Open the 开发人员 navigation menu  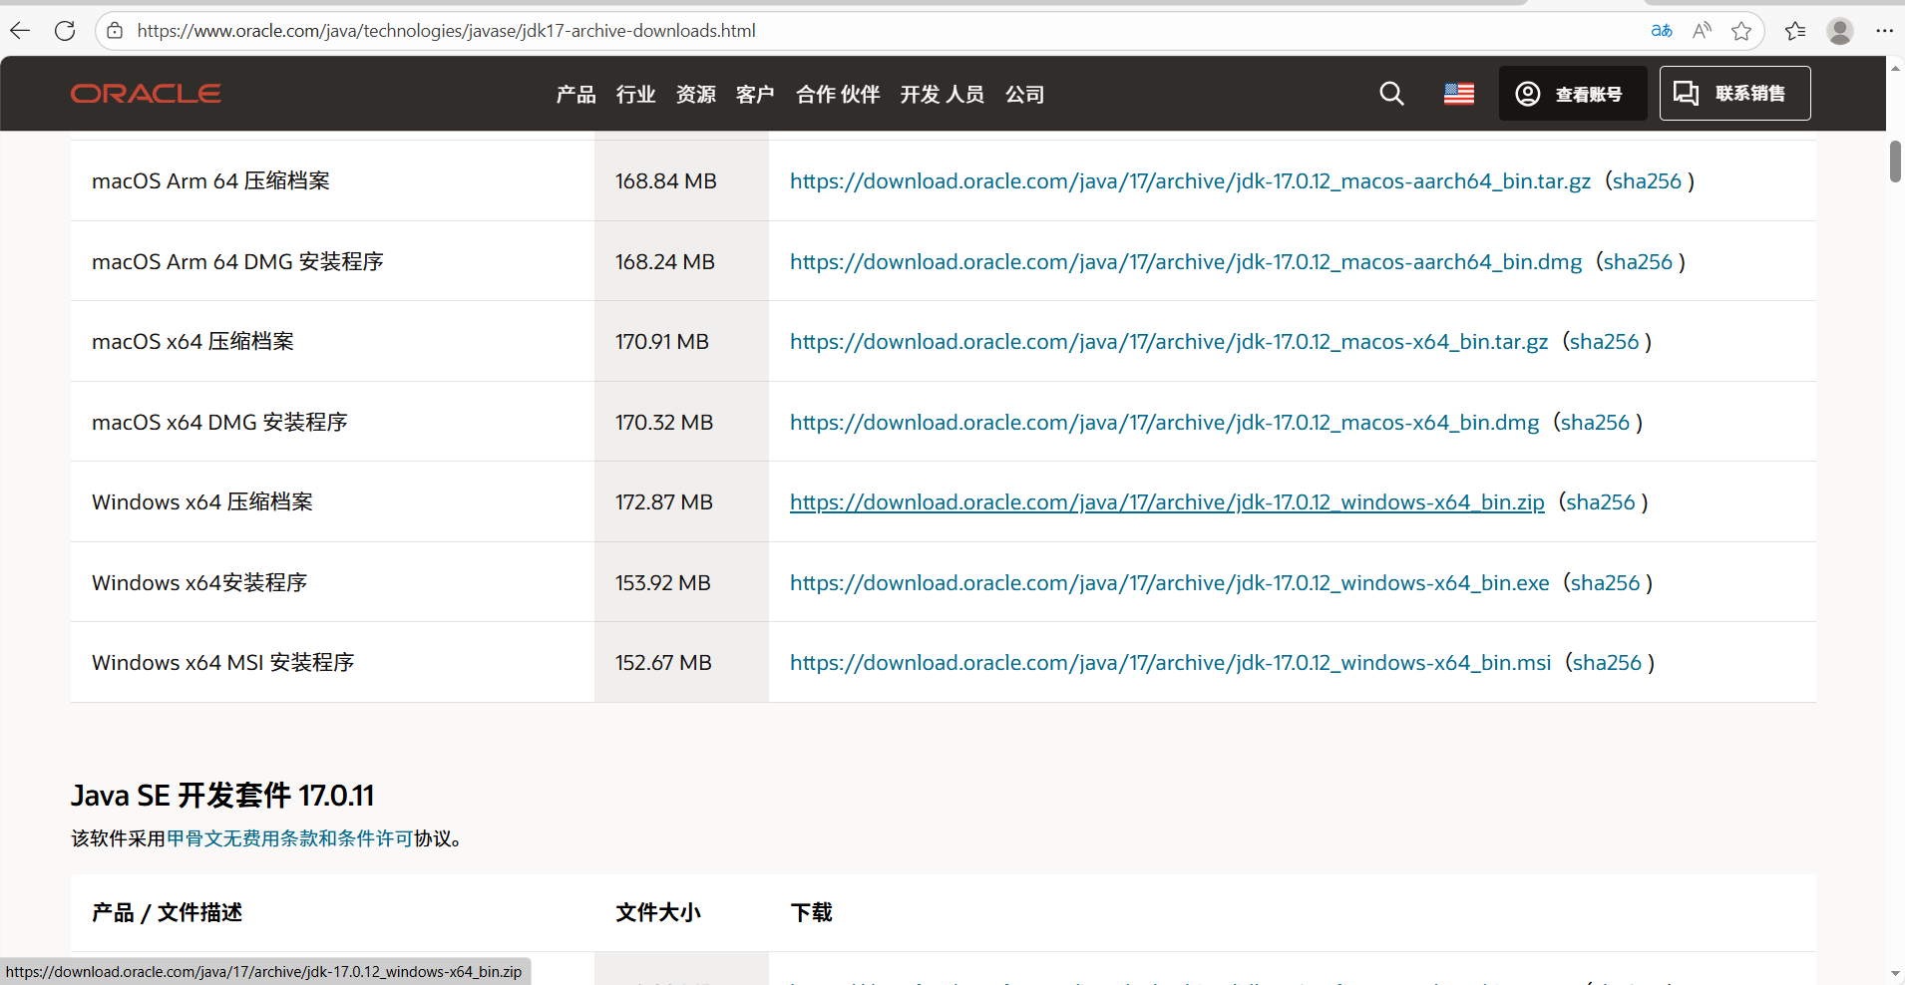(x=943, y=95)
